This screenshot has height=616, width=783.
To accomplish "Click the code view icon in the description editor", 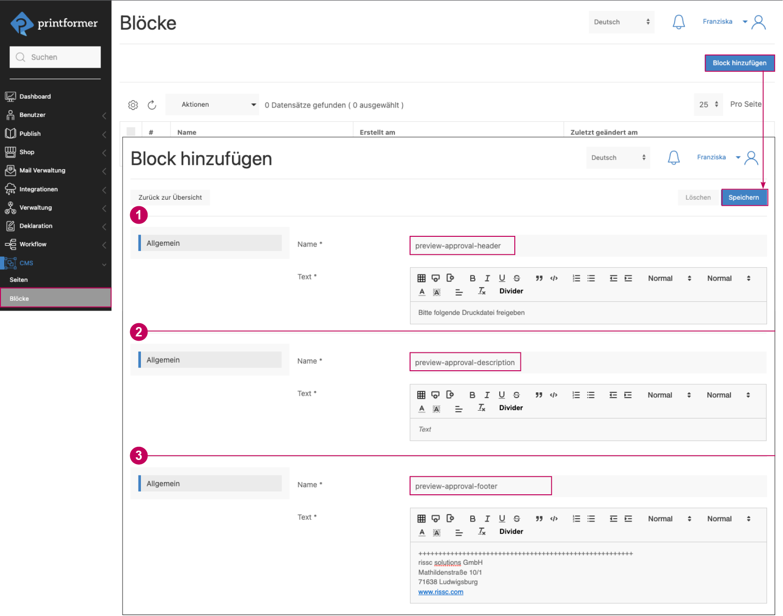I will 554,395.
